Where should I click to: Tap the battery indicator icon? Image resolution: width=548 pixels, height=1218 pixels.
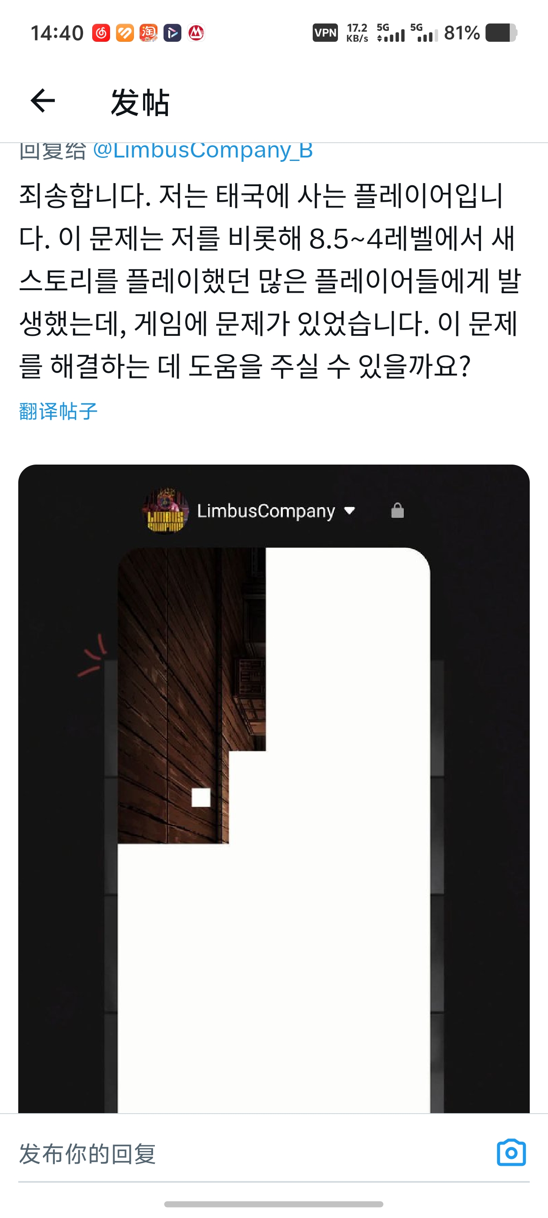tap(501, 33)
